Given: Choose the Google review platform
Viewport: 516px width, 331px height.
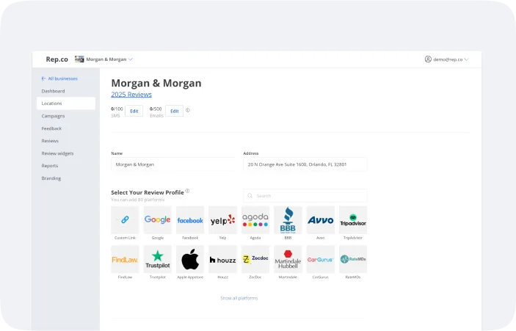Looking at the screenshot, I should 157,219.
